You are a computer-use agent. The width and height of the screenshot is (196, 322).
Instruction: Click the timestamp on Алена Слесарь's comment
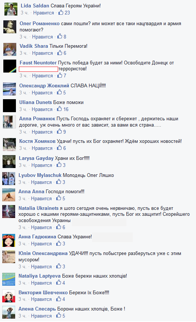pos(22,316)
